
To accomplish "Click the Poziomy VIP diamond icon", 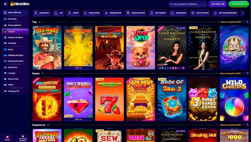I will [5, 91].
